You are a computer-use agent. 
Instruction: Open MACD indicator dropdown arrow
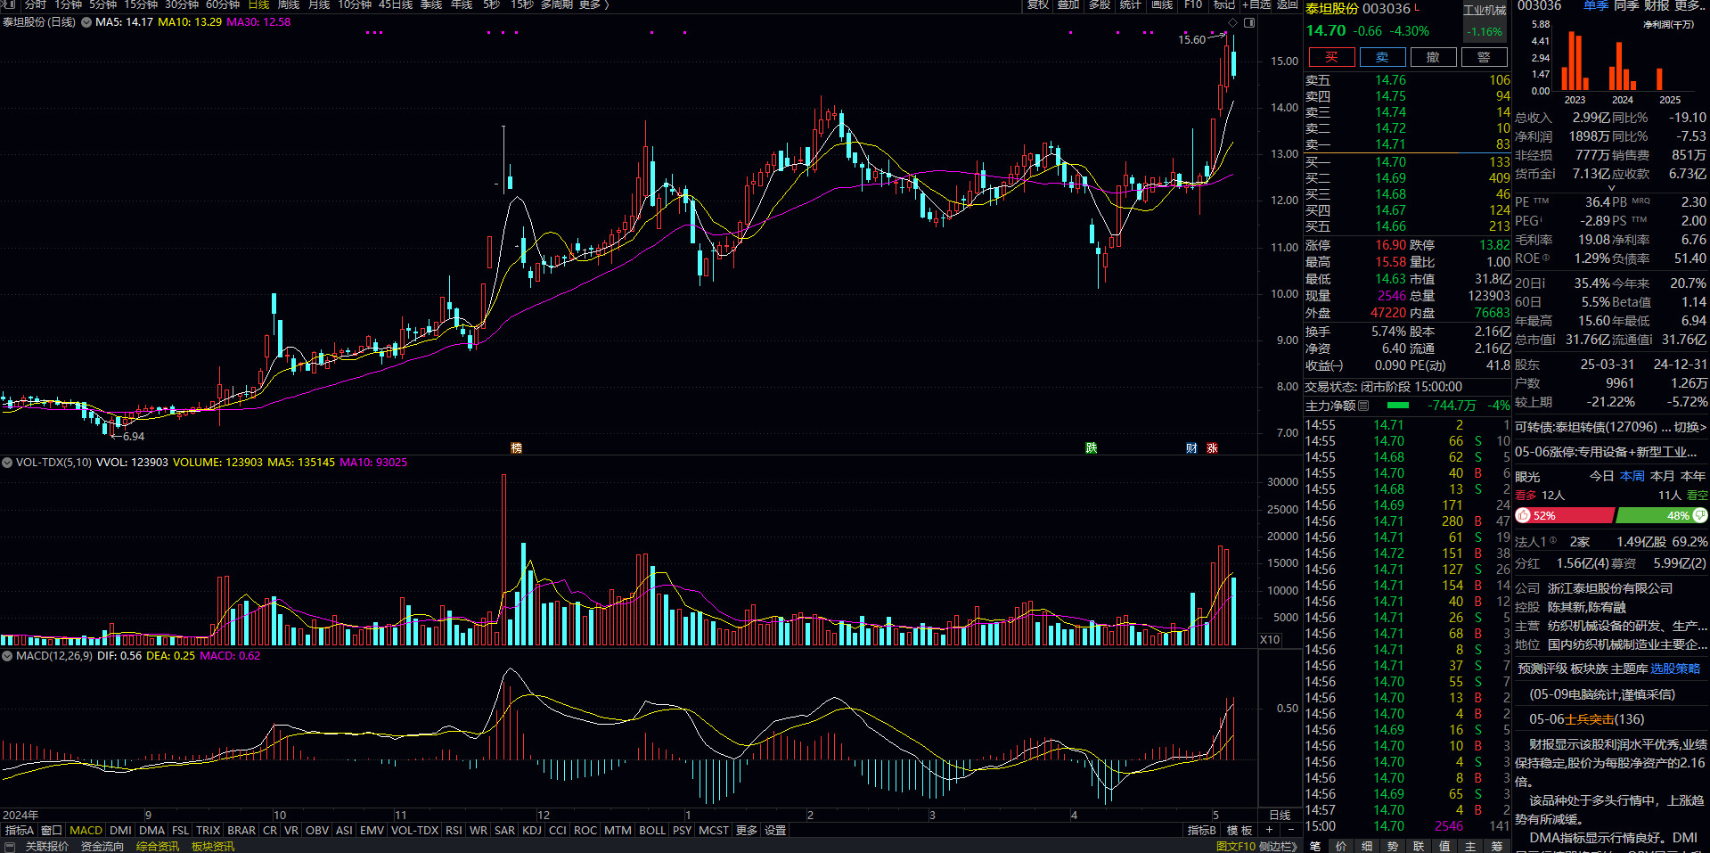[7, 656]
